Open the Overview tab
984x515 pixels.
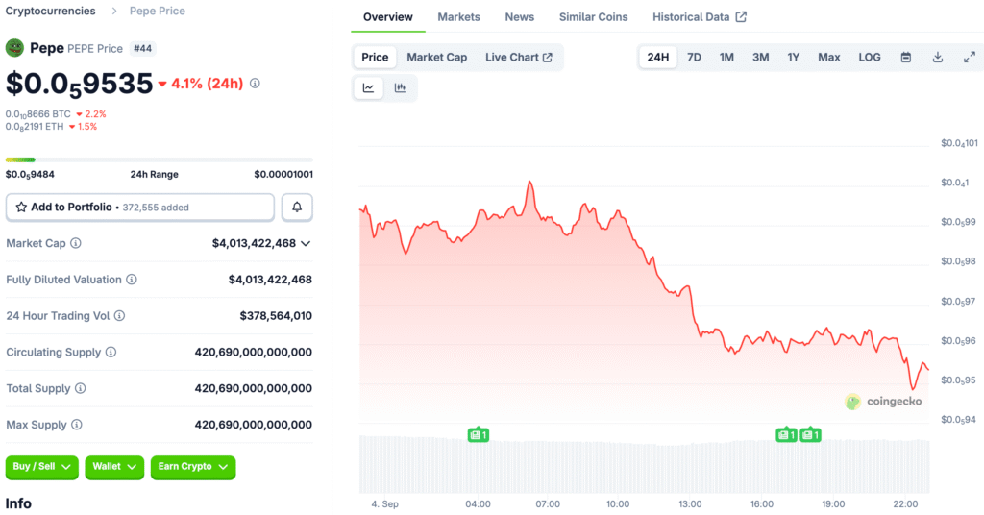click(388, 17)
